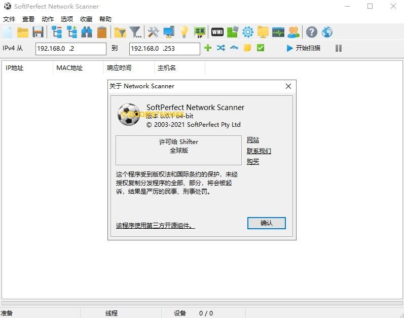Open the 动作 menu

pyautogui.click(x=48, y=19)
